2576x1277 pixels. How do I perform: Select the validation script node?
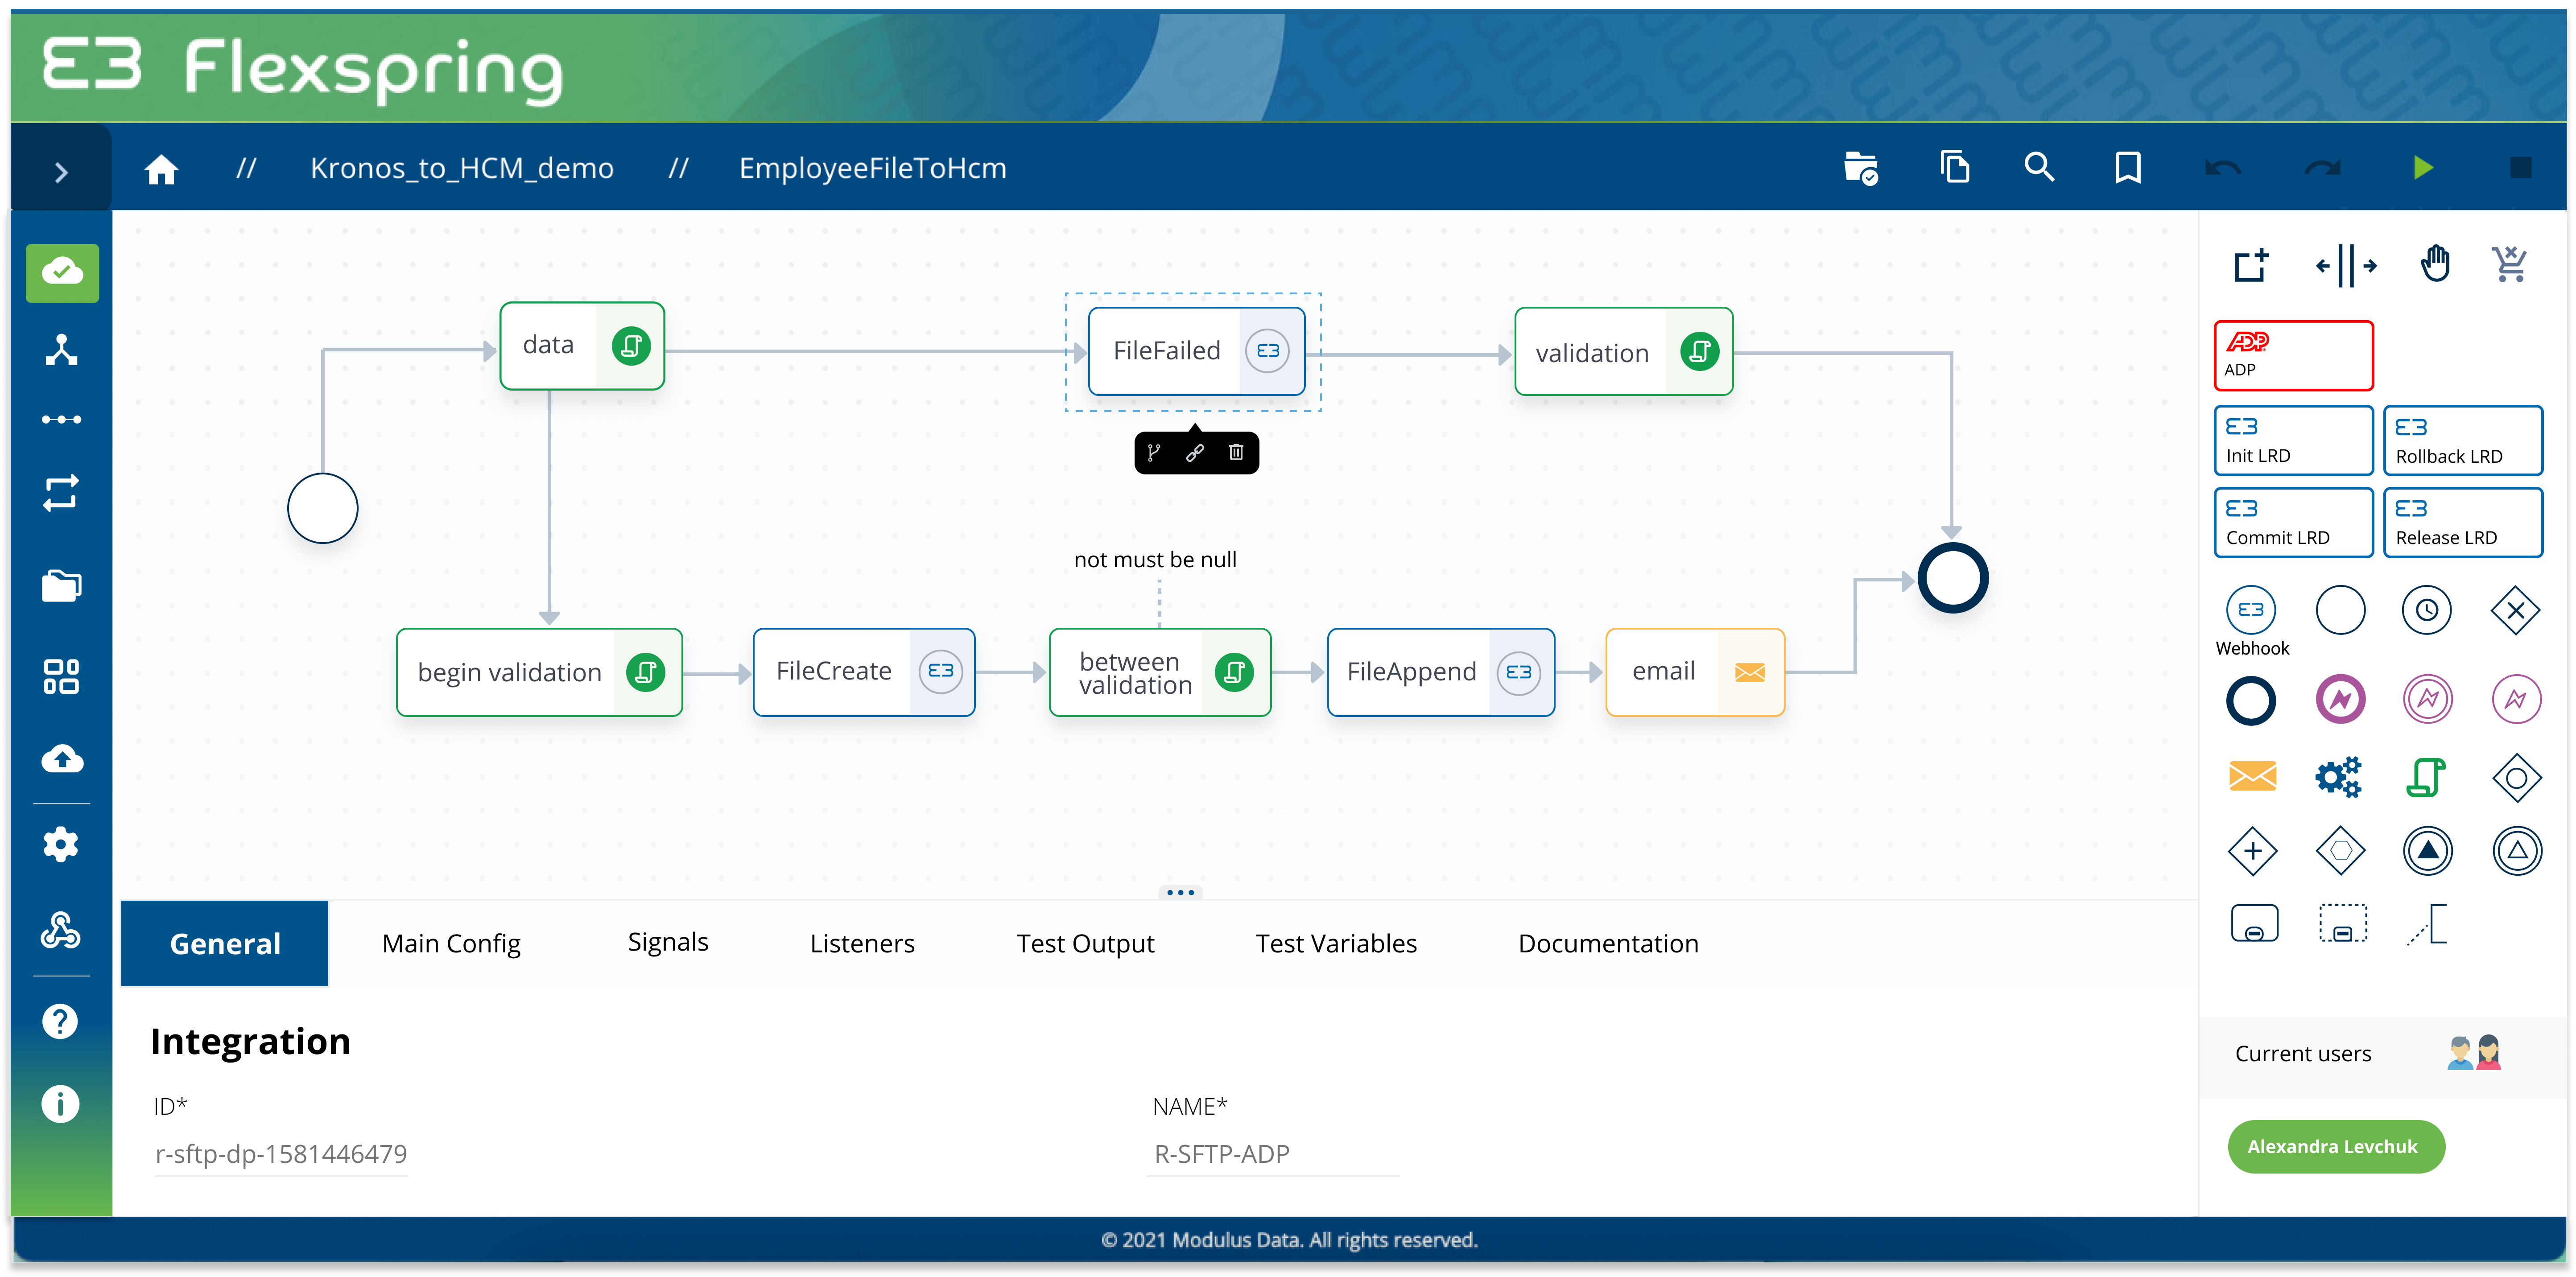(1623, 352)
